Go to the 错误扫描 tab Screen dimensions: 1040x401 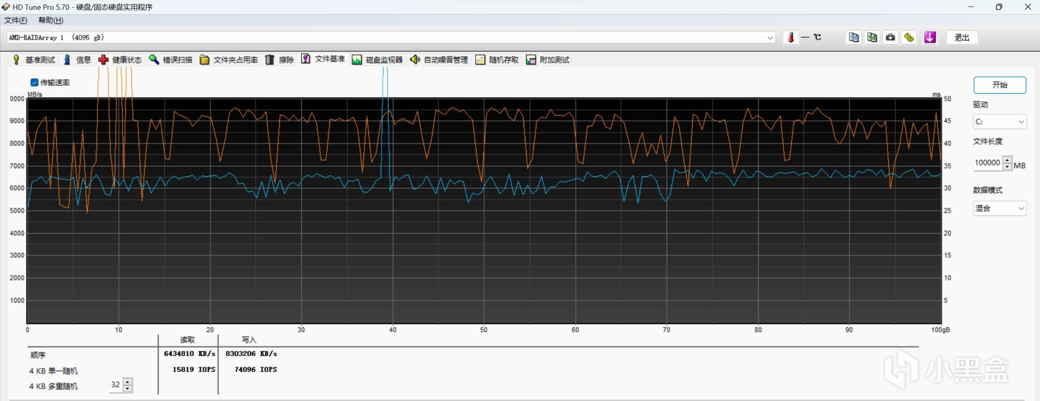click(x=171, y=60)
